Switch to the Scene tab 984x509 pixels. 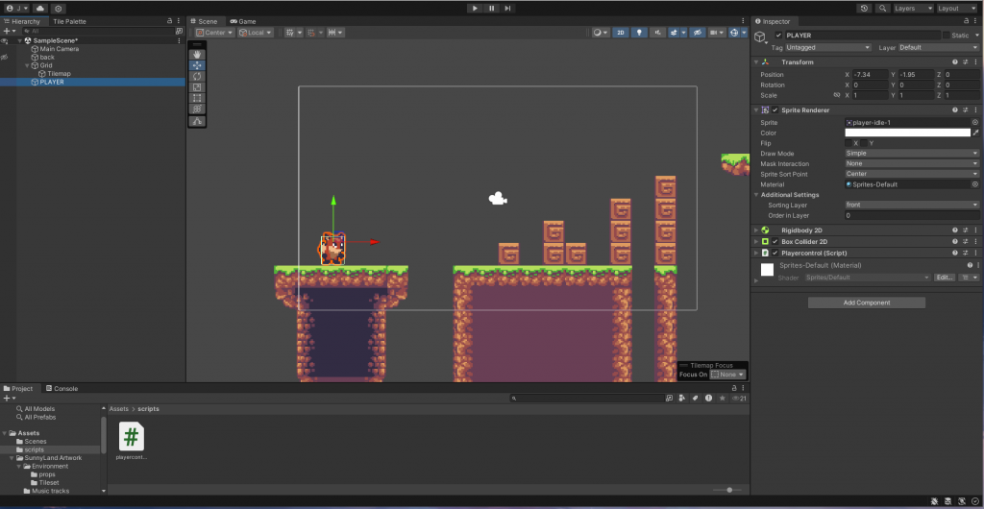click(204, 21)
